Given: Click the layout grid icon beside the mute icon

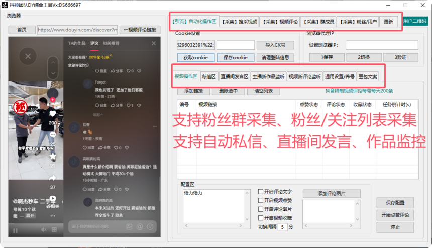Looking at the screenshot, I should [54, 230].
